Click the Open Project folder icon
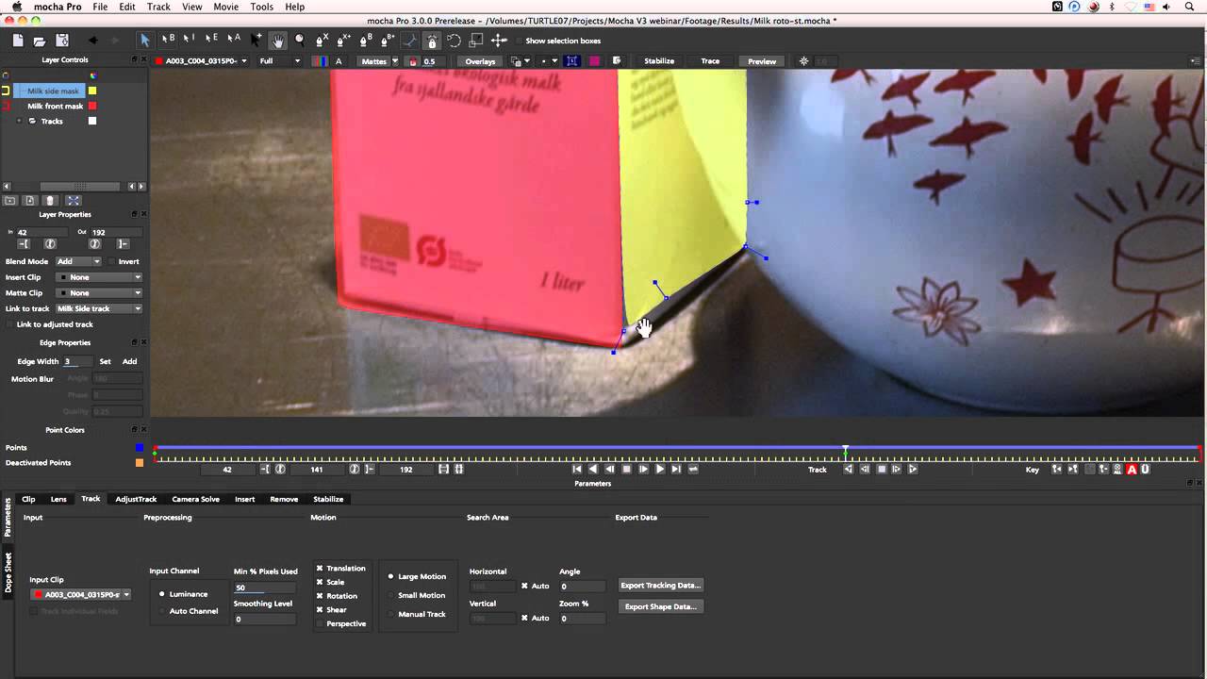This screenshot has height=679, width=1207. pyautogui.click(x=40, y=41)
